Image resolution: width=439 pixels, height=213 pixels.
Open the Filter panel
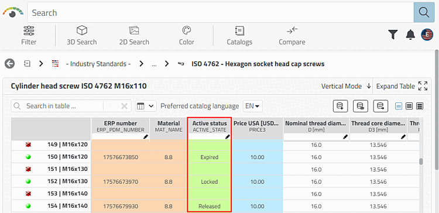point(29,35)
